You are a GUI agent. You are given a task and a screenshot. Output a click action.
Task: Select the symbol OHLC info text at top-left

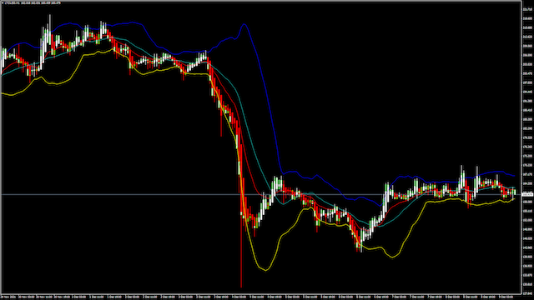(x=33, y=2)
